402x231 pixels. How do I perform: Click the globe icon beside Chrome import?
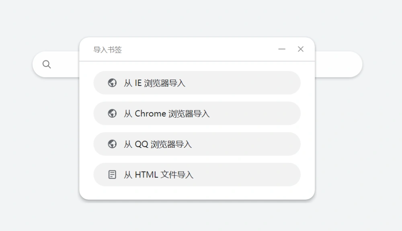(x=112, y=113)
